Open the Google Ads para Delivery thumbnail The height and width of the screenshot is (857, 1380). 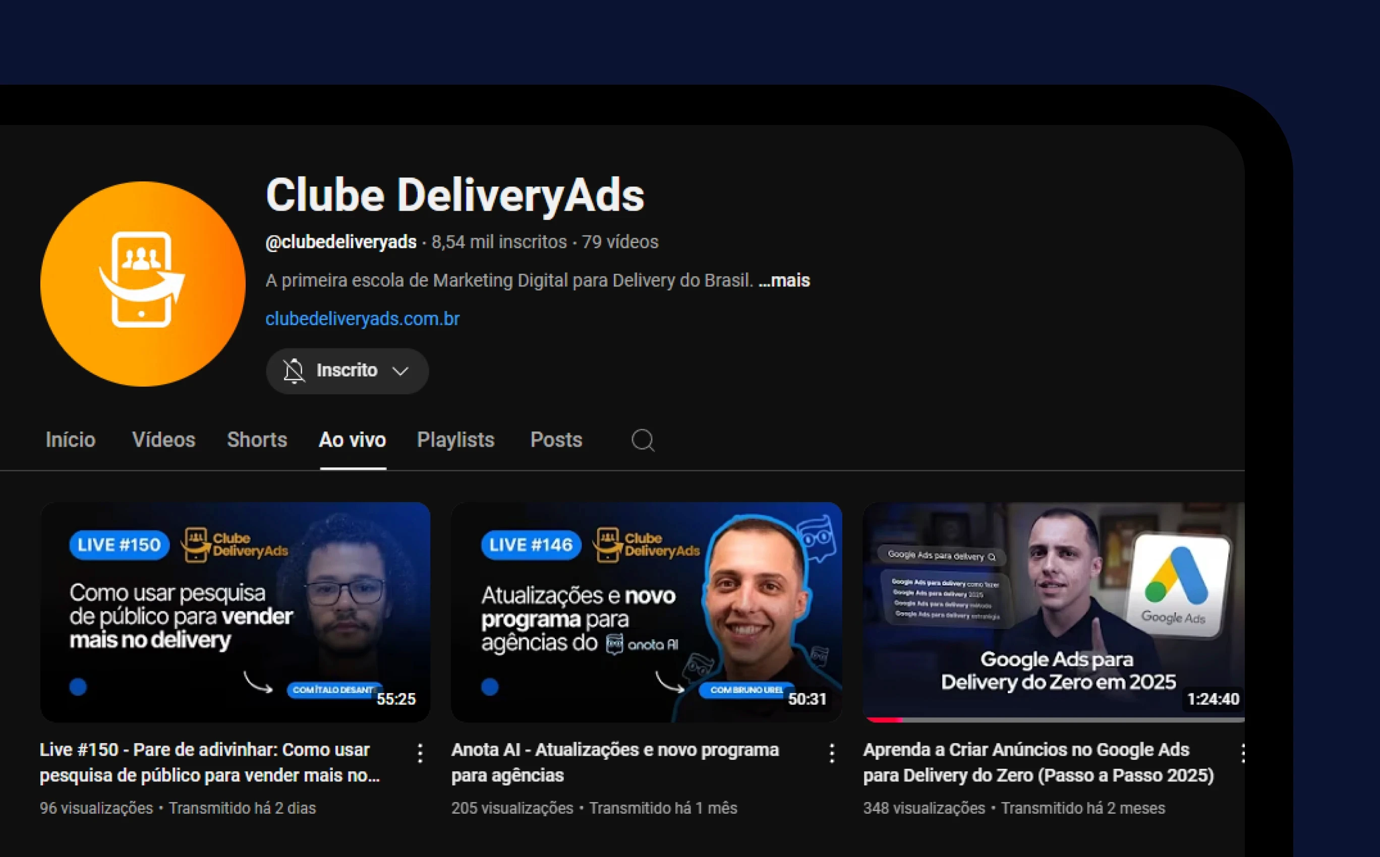click(1054, 611)
